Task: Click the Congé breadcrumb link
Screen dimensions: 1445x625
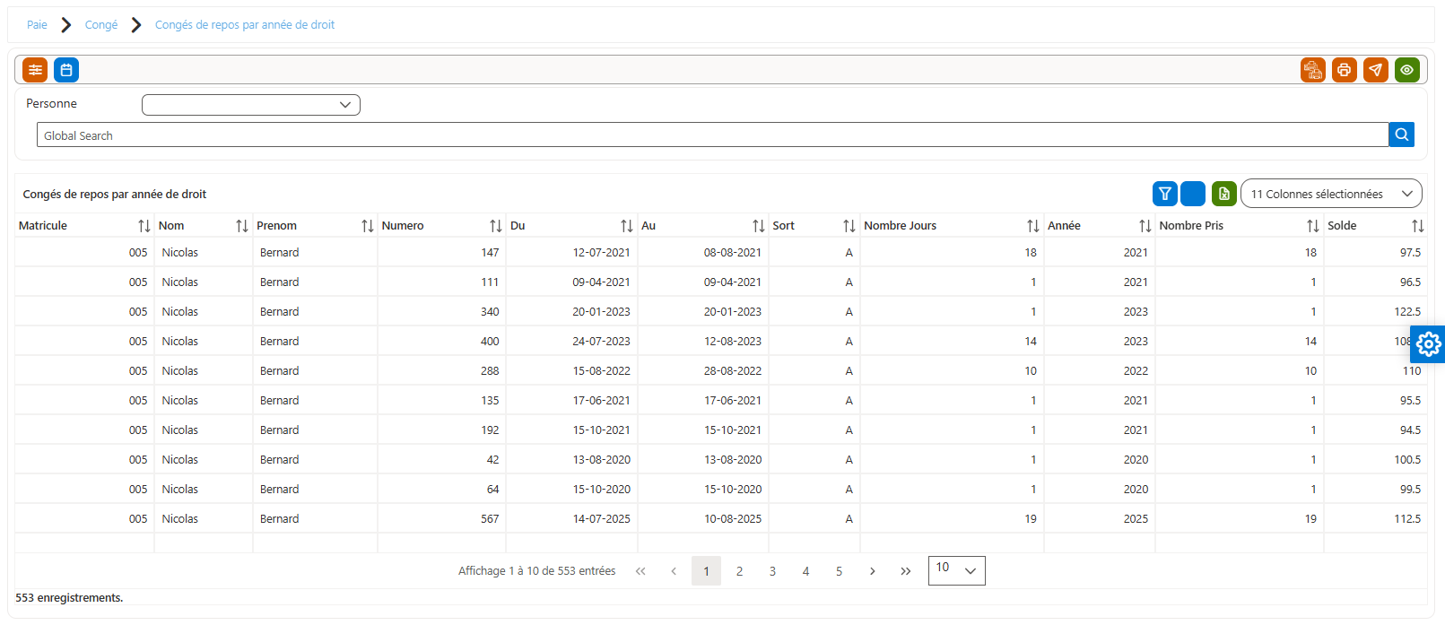Action: tap(101, 25)
